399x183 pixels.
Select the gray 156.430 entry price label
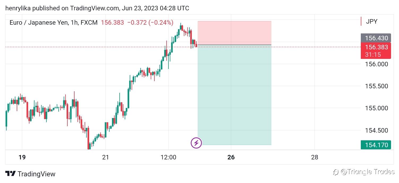[x=376, y=38]
